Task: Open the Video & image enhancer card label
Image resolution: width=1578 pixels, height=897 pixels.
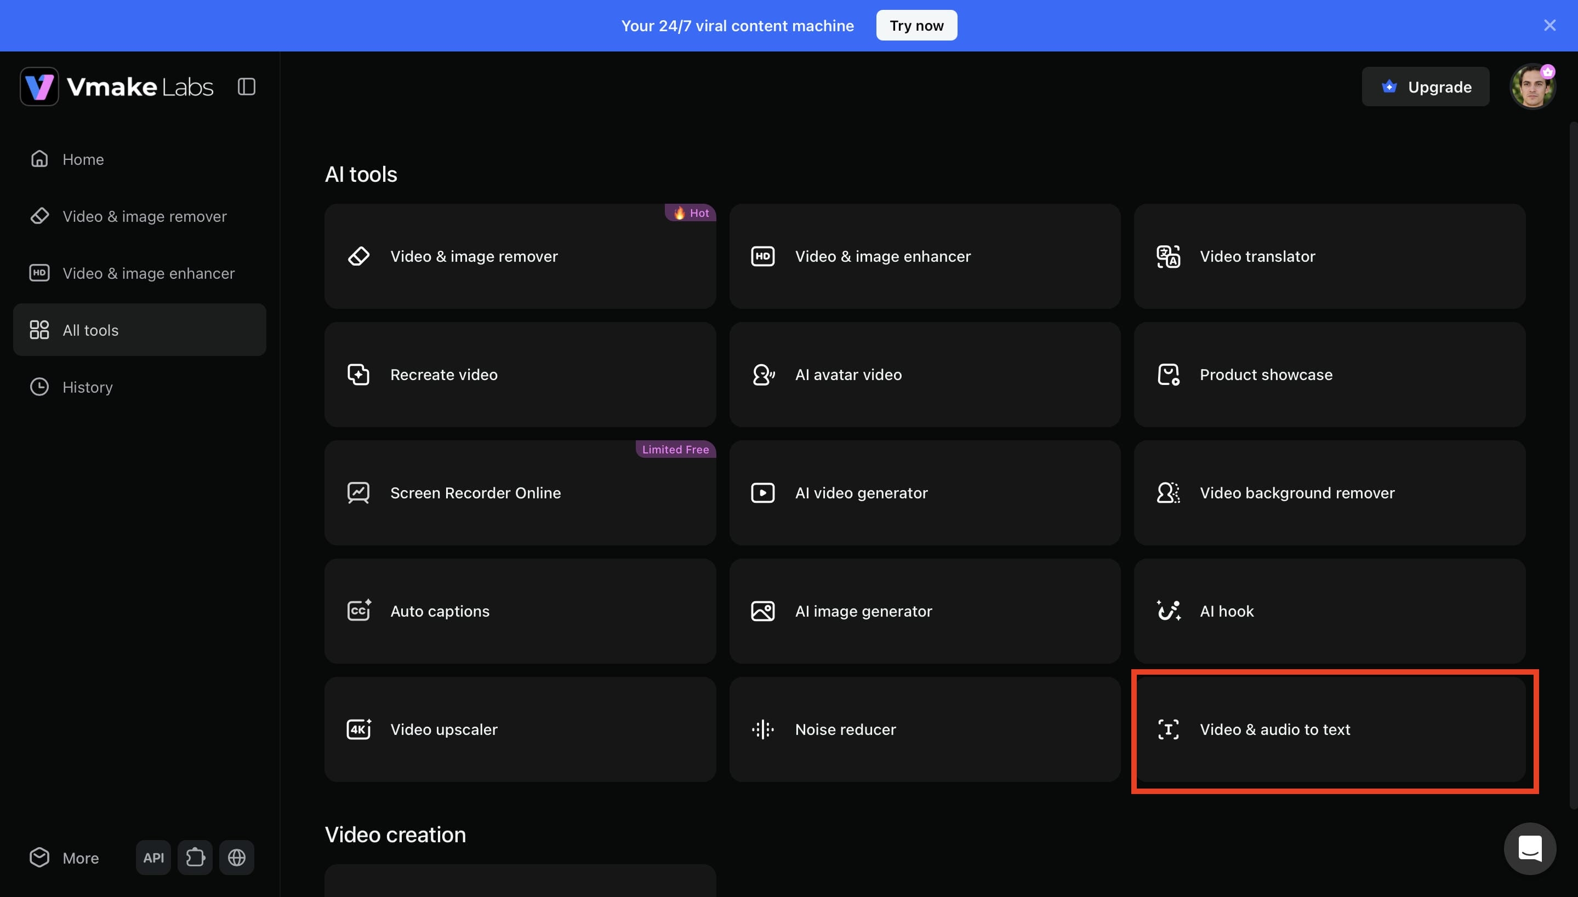Action: (x=882, y=256)
